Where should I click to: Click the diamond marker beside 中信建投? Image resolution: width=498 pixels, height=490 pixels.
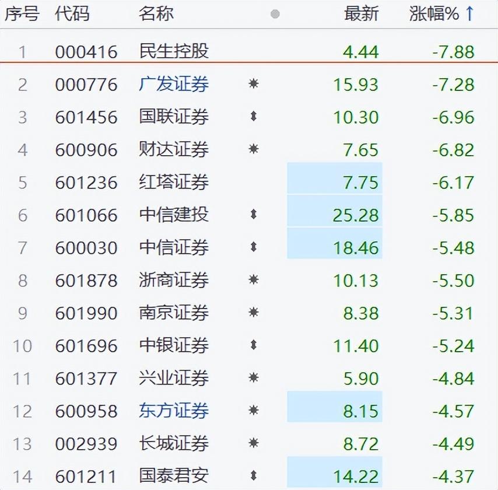pos(254,215)
